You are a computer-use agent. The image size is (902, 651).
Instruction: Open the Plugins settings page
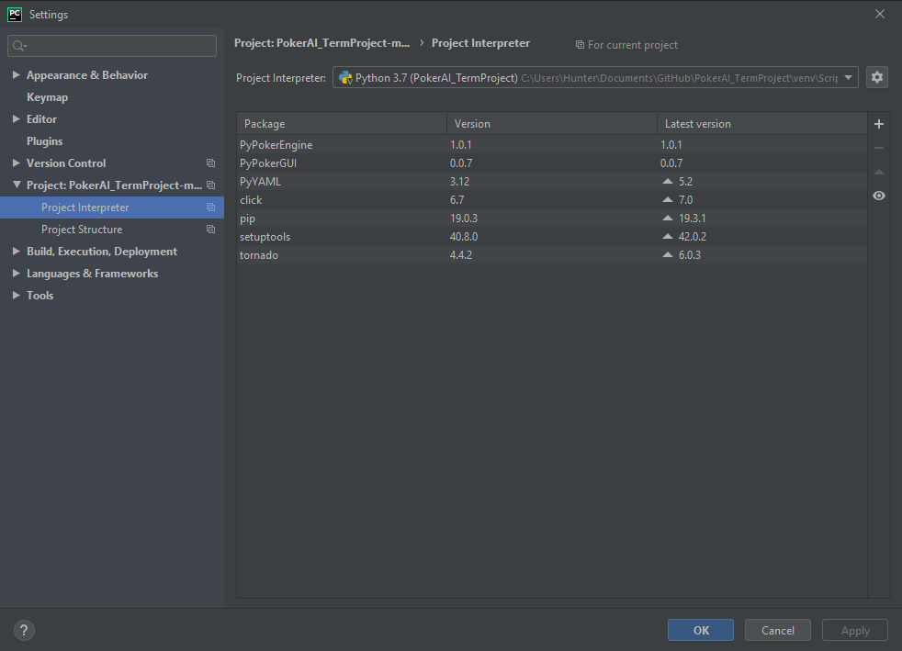point(44,140)
